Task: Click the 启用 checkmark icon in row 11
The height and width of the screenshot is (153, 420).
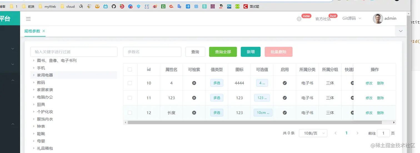Action: [285, 98]
